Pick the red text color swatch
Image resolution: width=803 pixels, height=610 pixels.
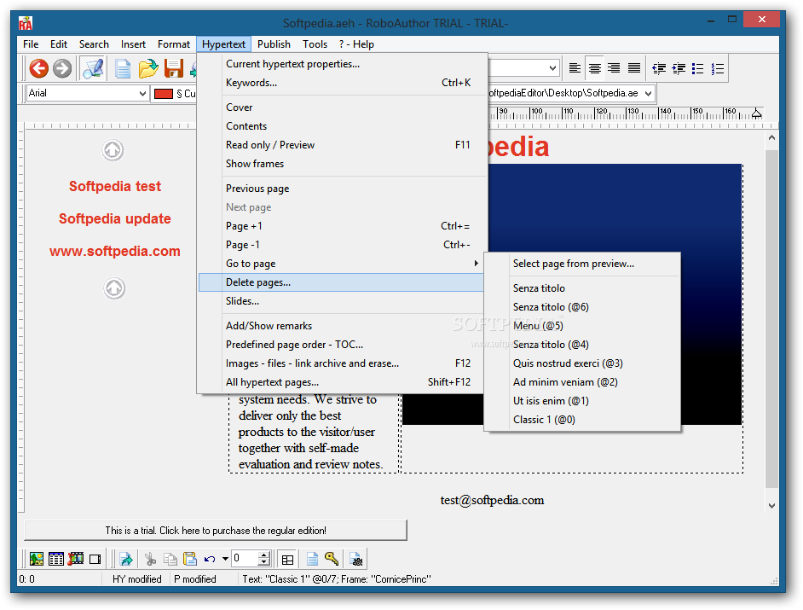tap(164, 93)
